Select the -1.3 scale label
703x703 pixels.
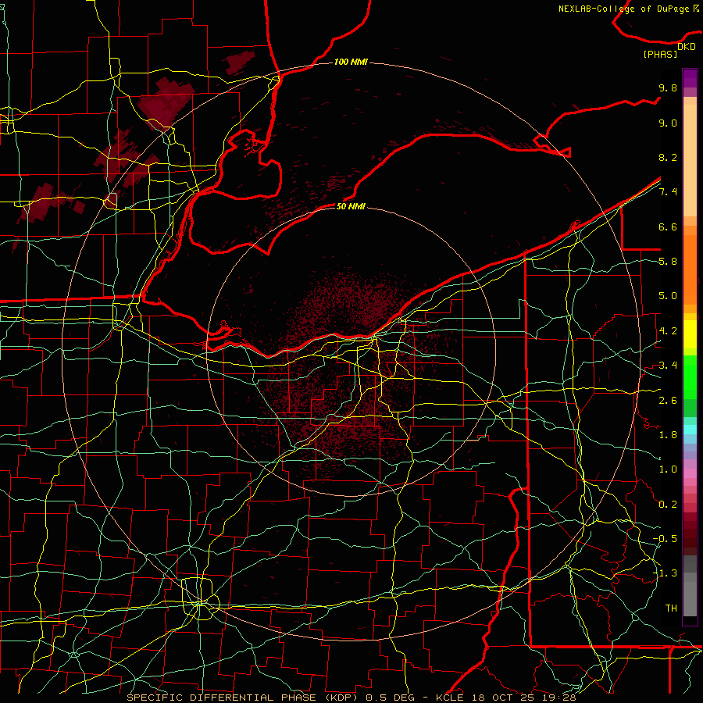pos(665,574)
